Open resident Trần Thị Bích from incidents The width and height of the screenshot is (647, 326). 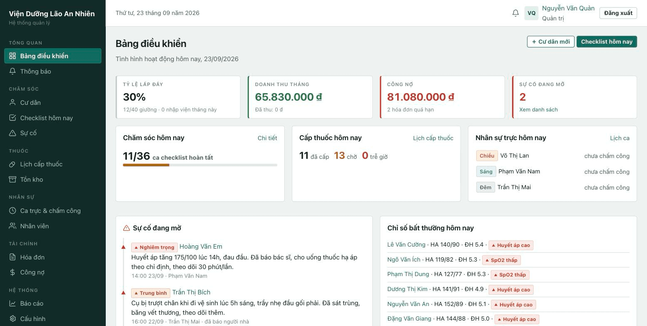[x=191, y=292]
